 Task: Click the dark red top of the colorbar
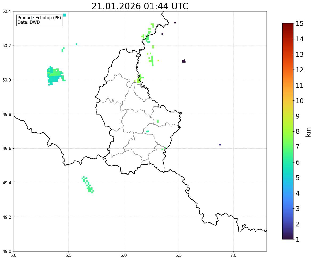(288, 25)
